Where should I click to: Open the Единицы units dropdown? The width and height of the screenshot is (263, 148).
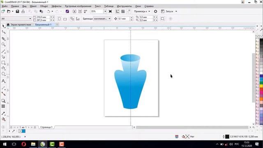[x=102, y=18]
